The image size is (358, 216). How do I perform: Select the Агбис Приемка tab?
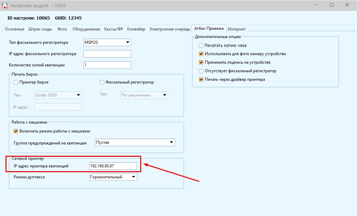click(x=209, y=28)
